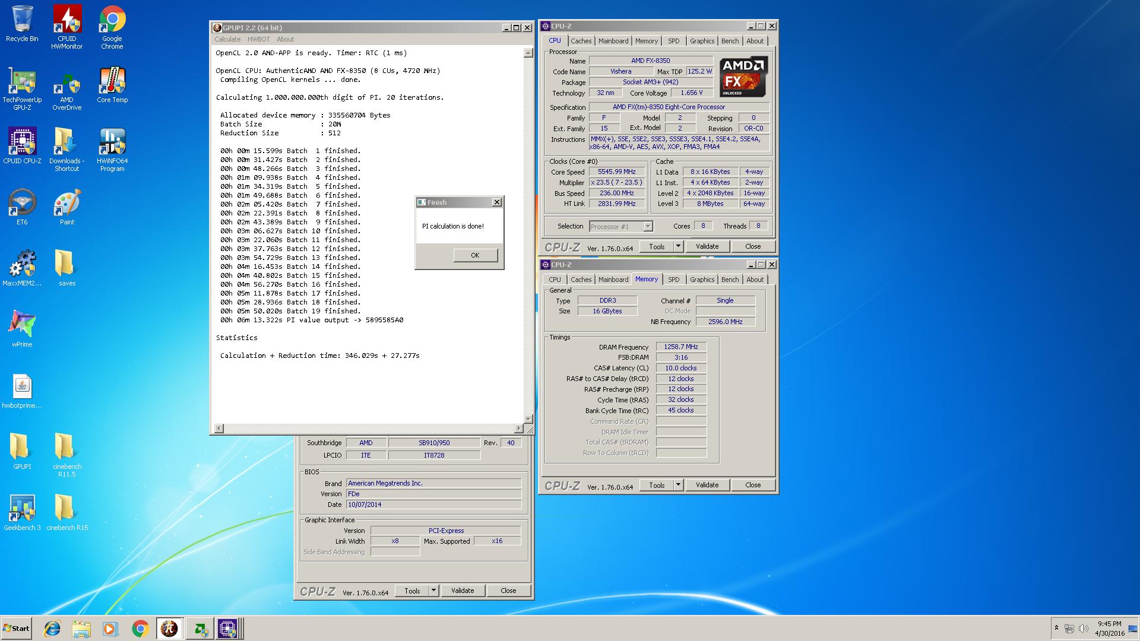
Task: Switch to Mainboard tab in top CPU-Z
Action: (613, 41)
